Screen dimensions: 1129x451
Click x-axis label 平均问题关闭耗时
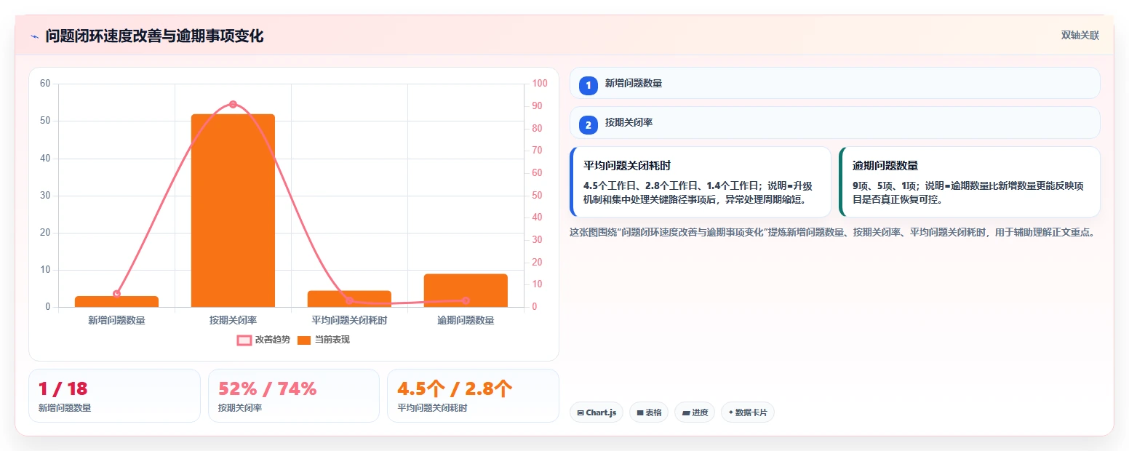[x=349, y=320]
